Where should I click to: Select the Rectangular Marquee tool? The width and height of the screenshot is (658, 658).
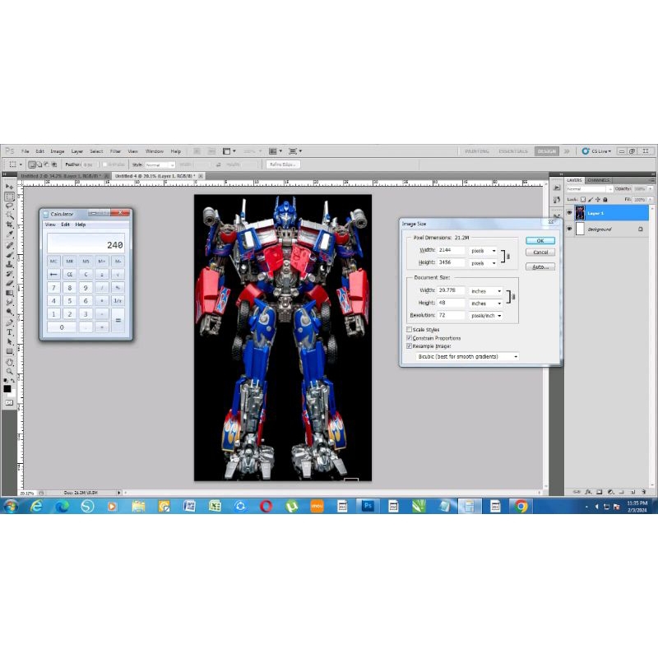10,197
